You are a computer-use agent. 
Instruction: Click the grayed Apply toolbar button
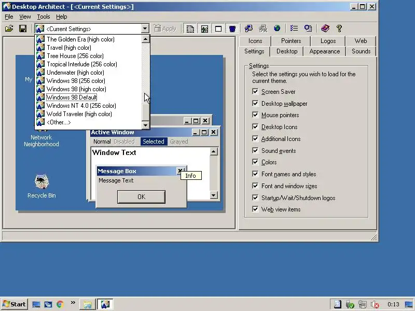(165, 29)
